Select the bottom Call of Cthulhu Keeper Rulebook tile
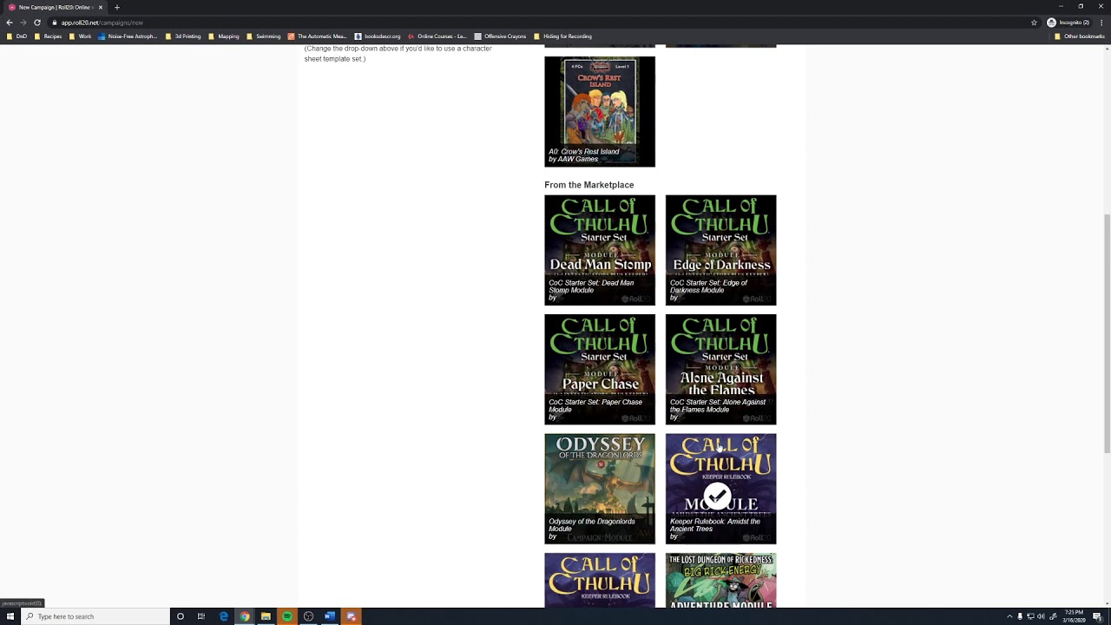Viewport: 1111px width, 625px height. click(600, 580)
